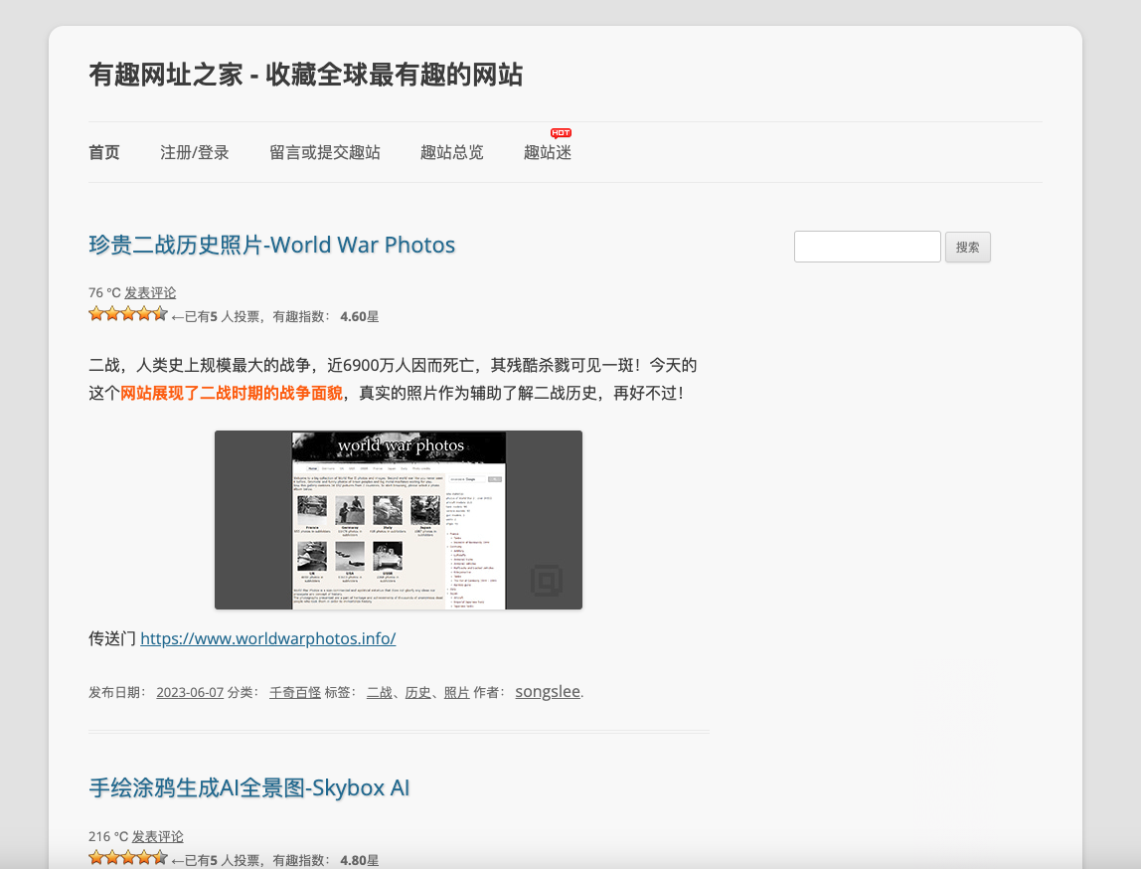
Task: Click 发表评论 under World War Photos post
Action: 150,292
